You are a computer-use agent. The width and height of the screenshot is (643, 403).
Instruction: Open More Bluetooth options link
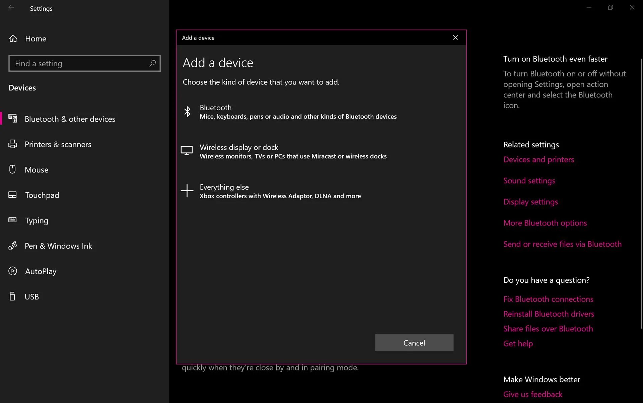(545, 223)
